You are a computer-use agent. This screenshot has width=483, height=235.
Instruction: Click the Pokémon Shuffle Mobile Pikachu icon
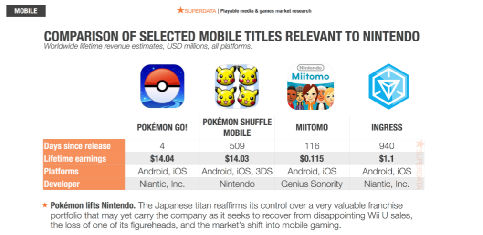[237, 86]
